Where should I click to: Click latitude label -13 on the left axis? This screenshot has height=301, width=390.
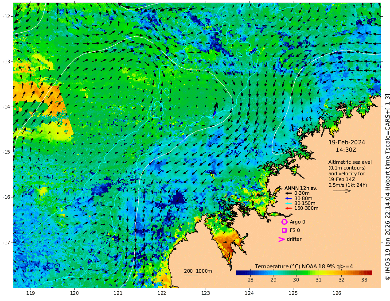pos(7,62)
